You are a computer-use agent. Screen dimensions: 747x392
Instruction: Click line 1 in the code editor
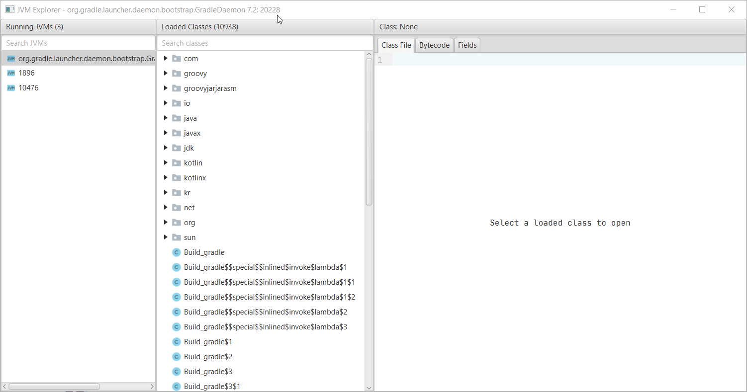[x=560, y=60]
